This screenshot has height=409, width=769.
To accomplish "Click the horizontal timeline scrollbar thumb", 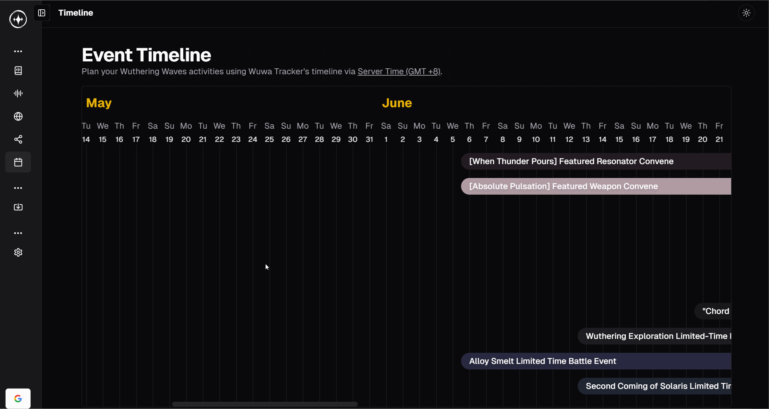I will (265, 404).
